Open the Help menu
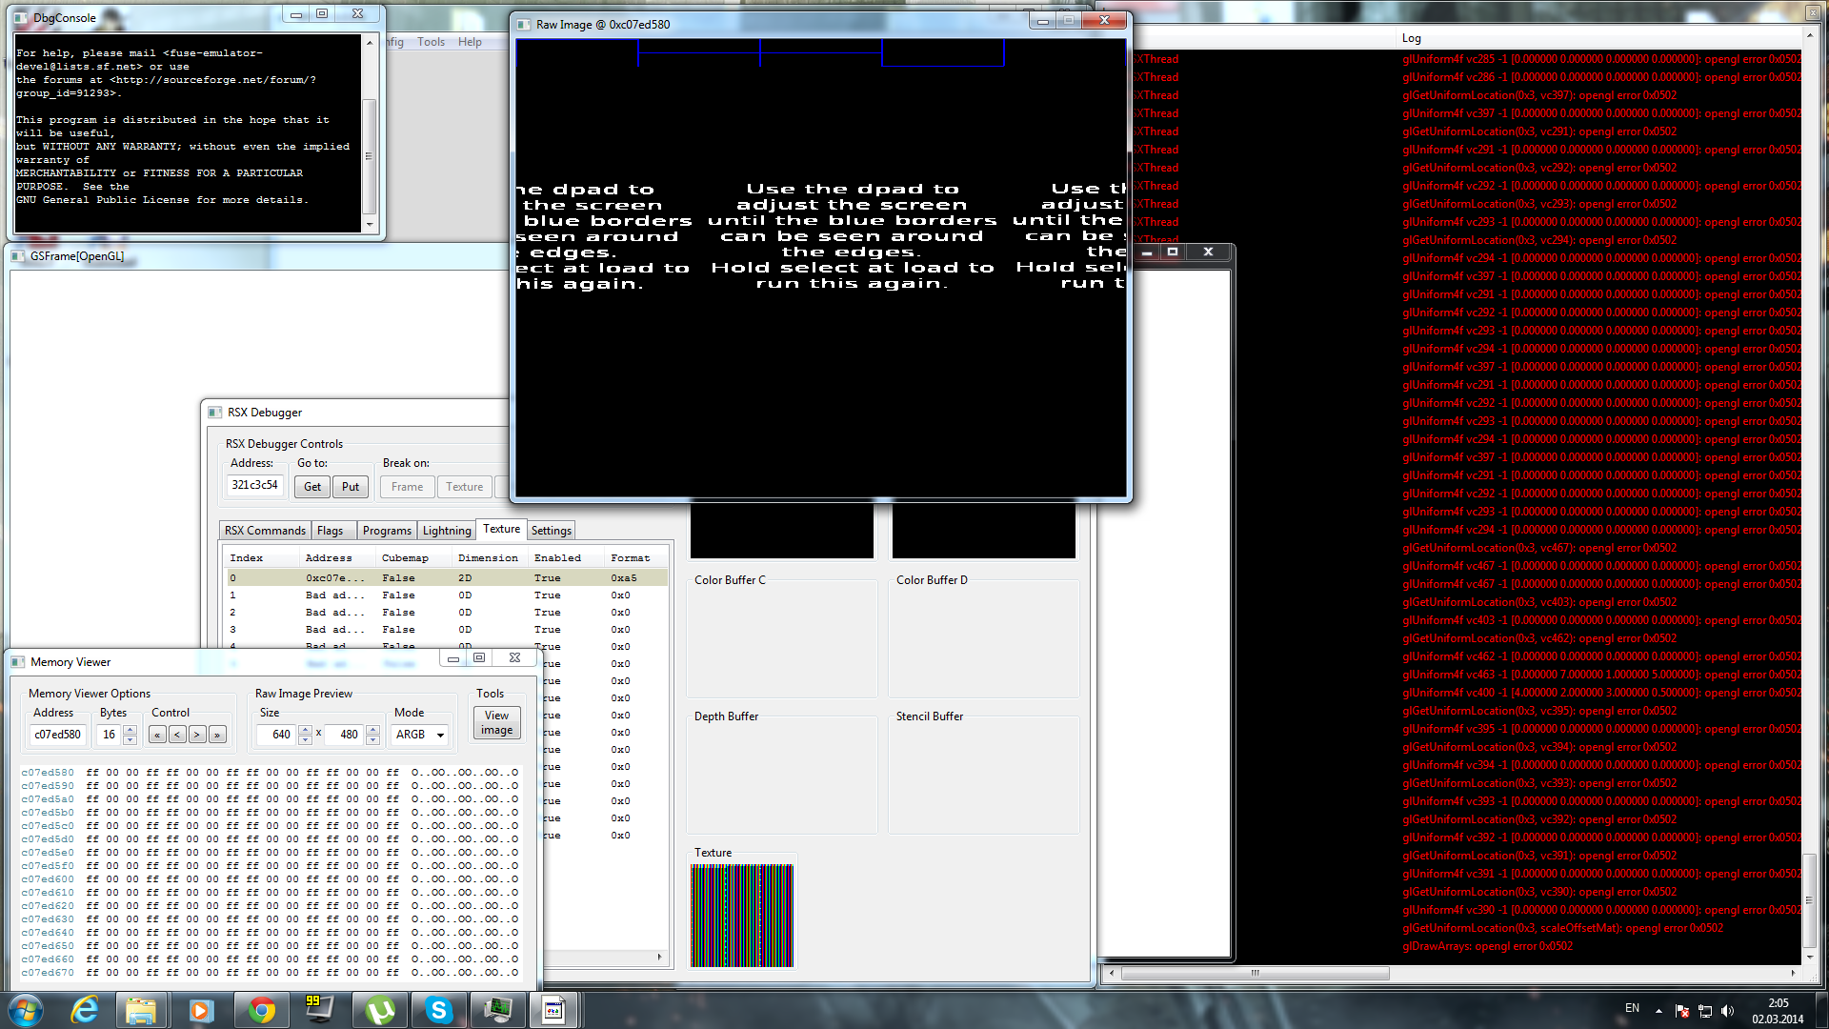 pyautogui.click(x=469, y=42)
